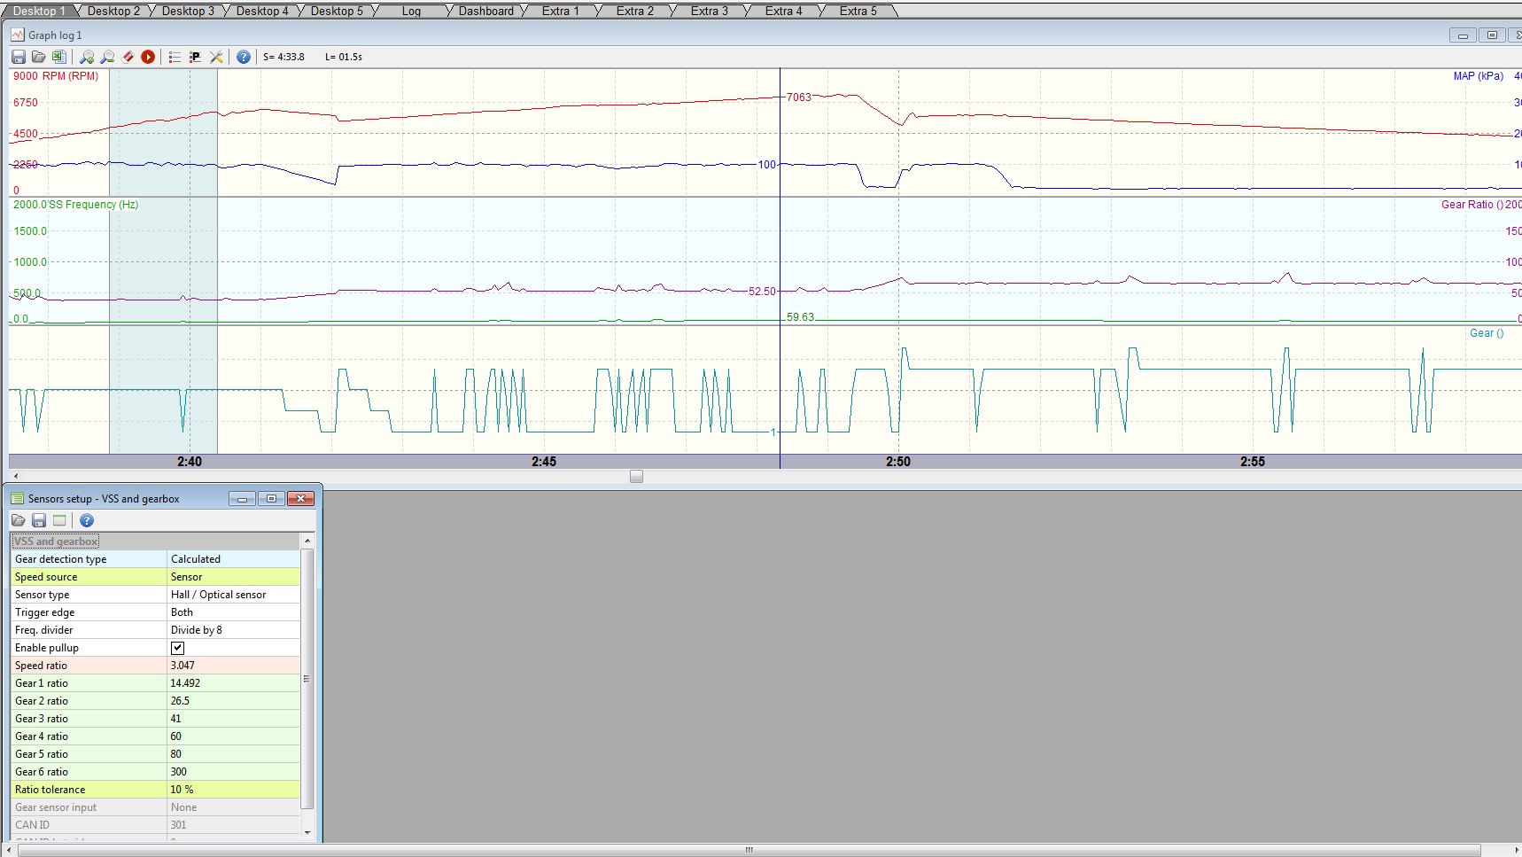Select the Freq. divider Divide by 8 field
Image resolution: width=1522 pixels, height=857 pixels.
click(x=233, y=630)
